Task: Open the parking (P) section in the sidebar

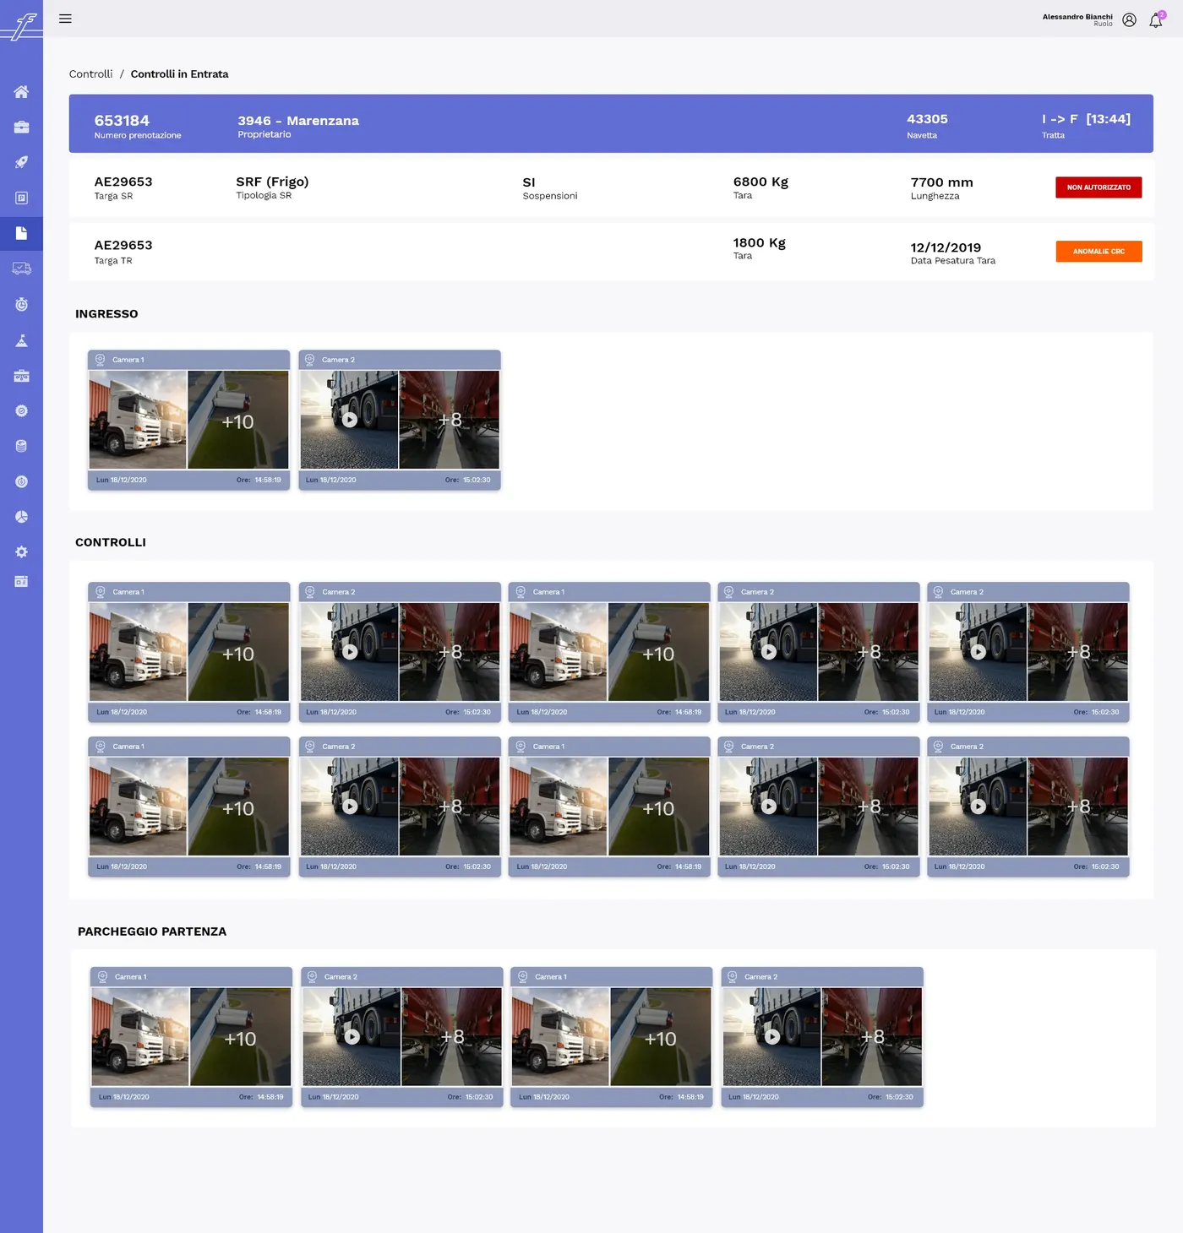Action: 21,198
